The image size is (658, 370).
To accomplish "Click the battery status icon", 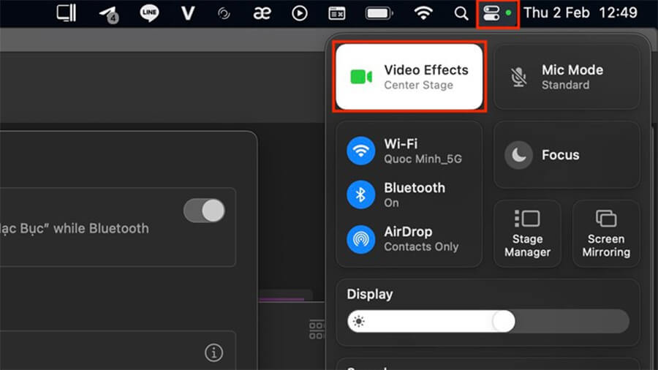I will coord(379,13).
